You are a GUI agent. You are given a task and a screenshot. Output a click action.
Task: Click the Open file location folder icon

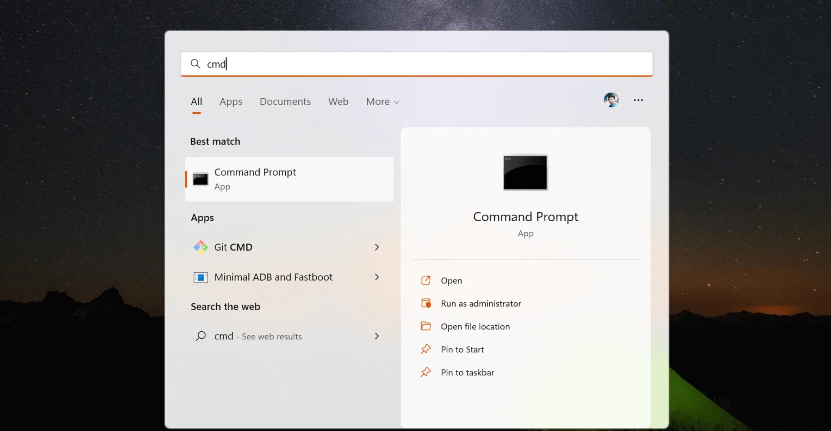426,326
